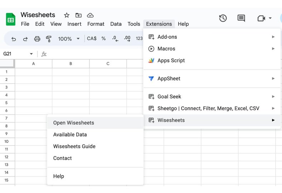Open the Data menu
This screenshot has width=282, height=193.
[116, 24]
